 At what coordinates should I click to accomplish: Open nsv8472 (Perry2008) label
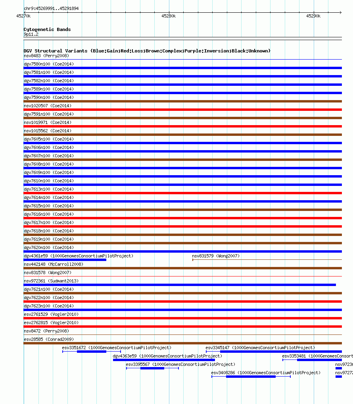point(46,331)
